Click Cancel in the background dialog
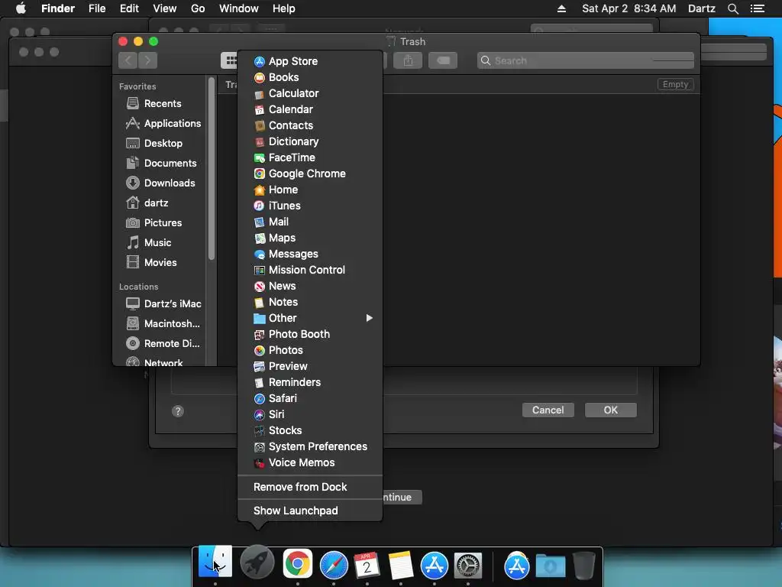The height and width of the screenshot is (587, 782). pos(548,410)
